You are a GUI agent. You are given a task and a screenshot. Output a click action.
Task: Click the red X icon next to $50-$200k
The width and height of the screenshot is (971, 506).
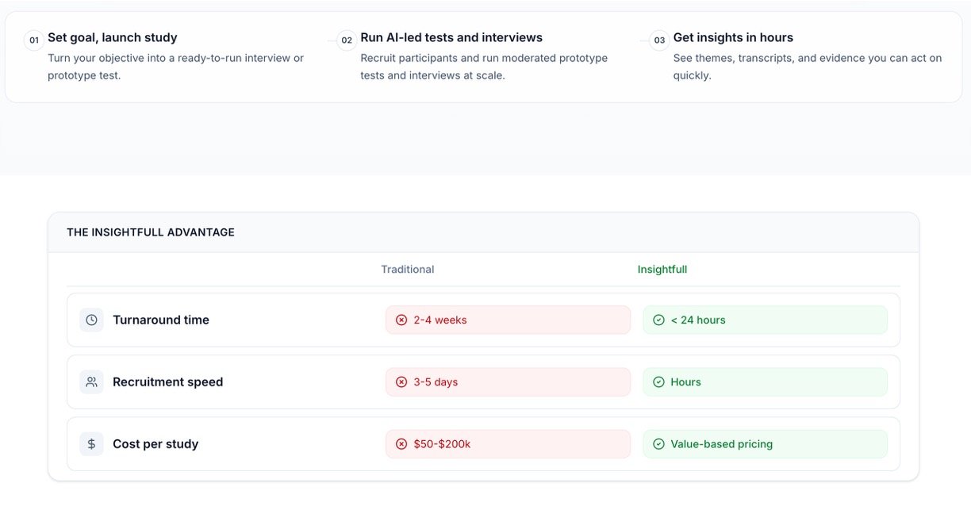(x=401, y=444)
